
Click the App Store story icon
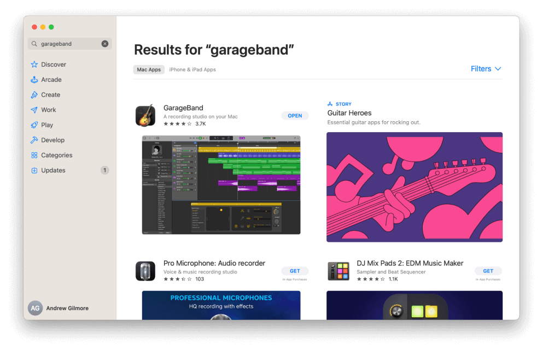coord(330,104)
